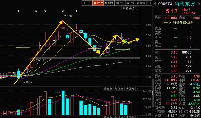Click 改参数 on volume panel
The width and height of the screenshot is (201, 118).
tap(108, 89)
